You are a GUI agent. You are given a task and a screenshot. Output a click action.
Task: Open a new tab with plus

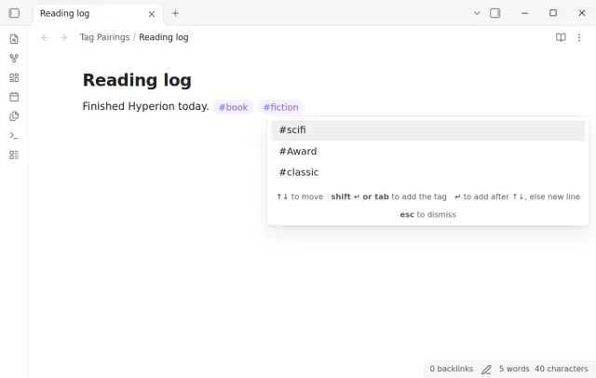175,13
